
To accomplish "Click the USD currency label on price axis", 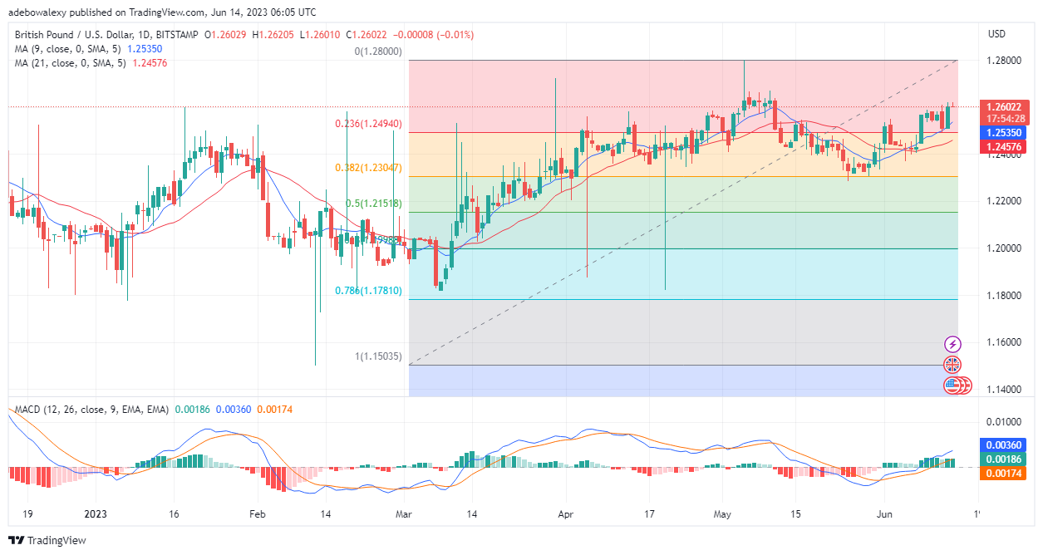I will pyautogui.click(x=996, y=34).
